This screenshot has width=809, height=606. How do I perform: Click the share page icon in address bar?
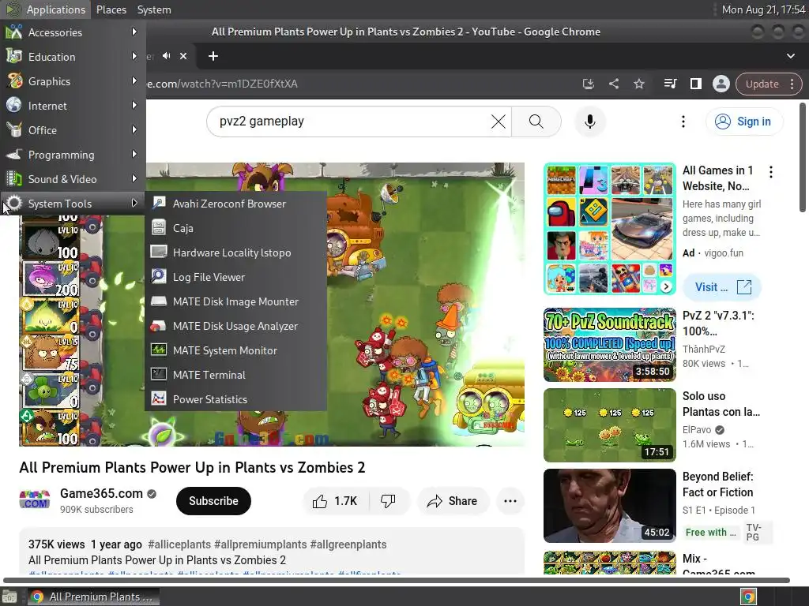(613, 84)
